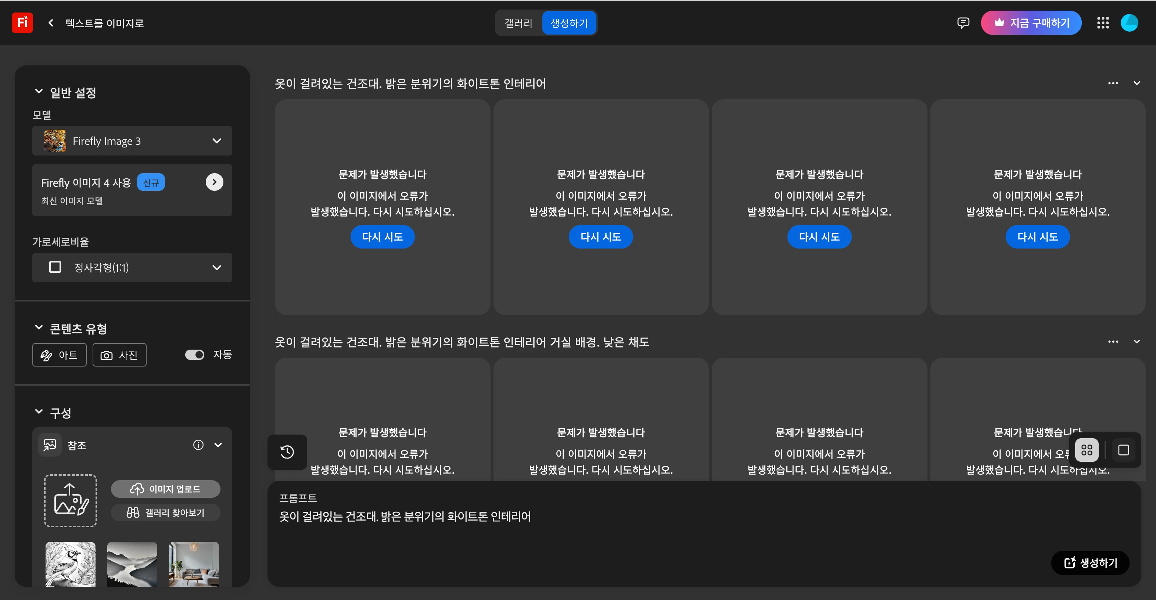Open the 정사각형(1:1) aspect ratio dropdown
The height and width of the screenshot is (600, 1156).
pos(132,268)
